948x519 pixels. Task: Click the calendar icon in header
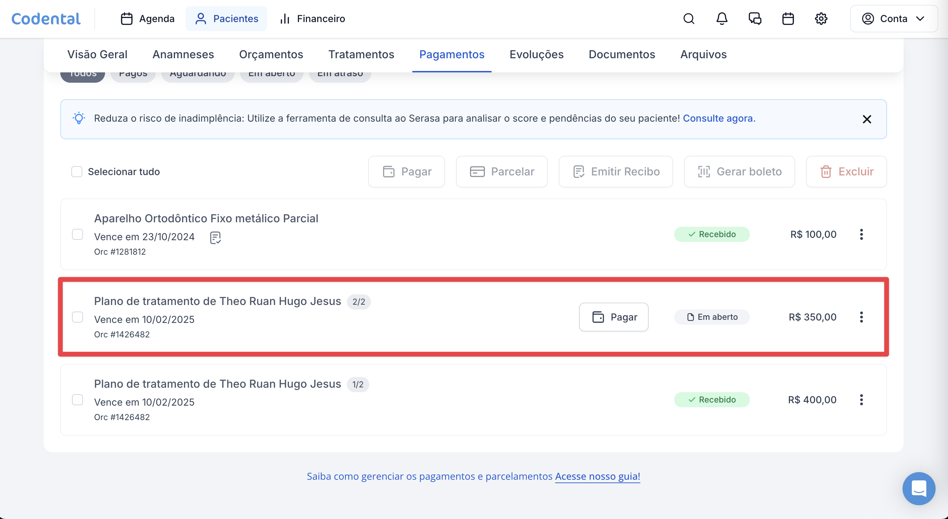788,19
